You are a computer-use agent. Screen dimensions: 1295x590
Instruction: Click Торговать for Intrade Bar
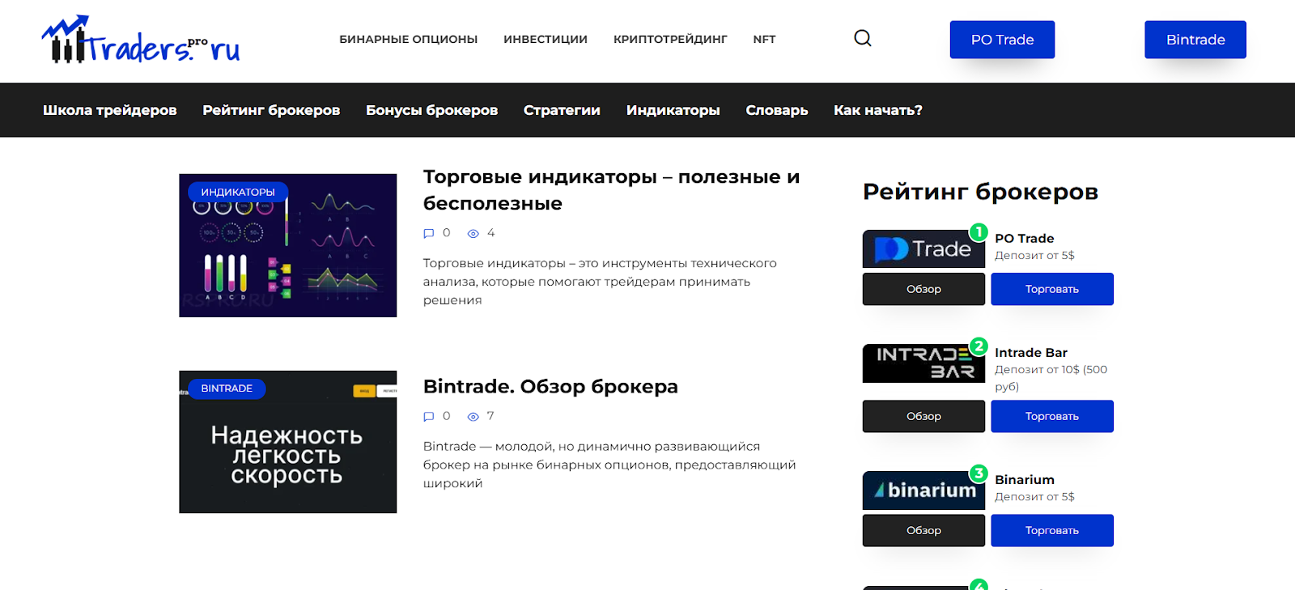tap(1052, 416)
